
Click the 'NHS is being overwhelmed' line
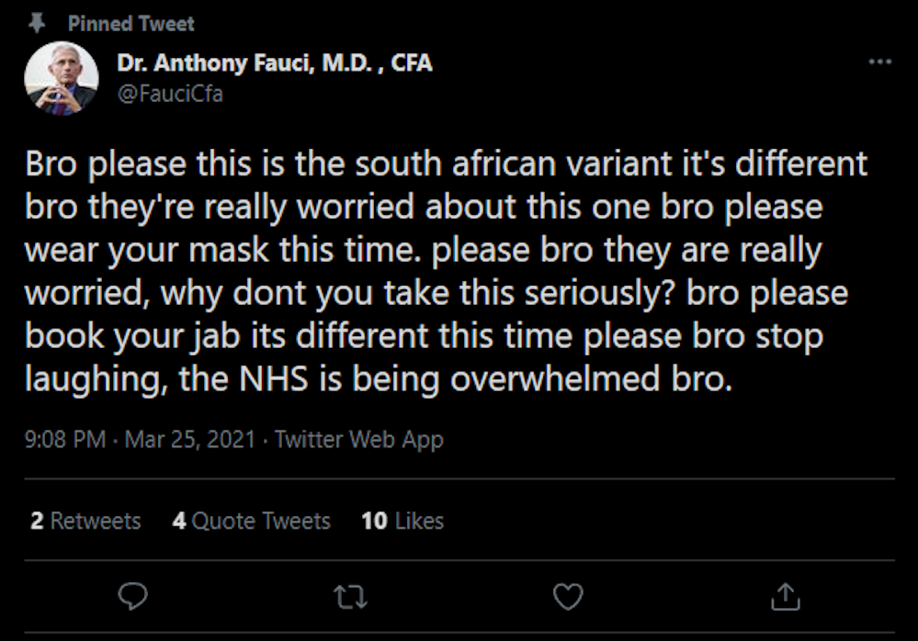[379, 378]
